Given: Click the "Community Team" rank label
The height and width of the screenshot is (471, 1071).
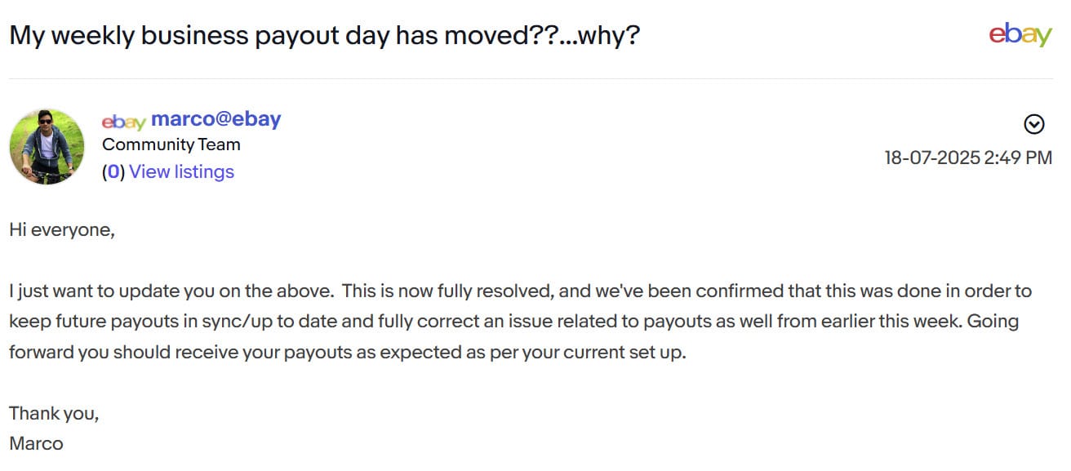Looking at the screenshot, I should (x=171, y=145).
